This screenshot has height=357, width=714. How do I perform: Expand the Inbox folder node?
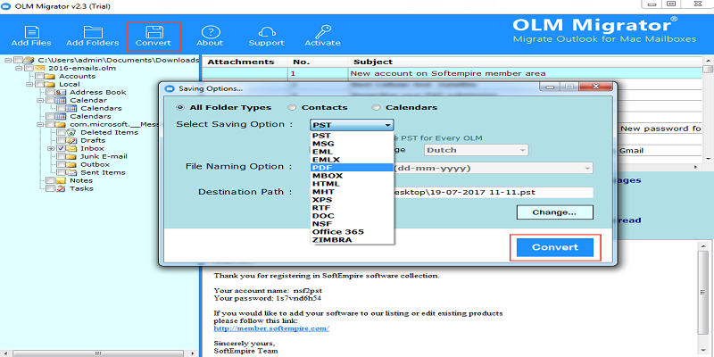click(51, 148)
